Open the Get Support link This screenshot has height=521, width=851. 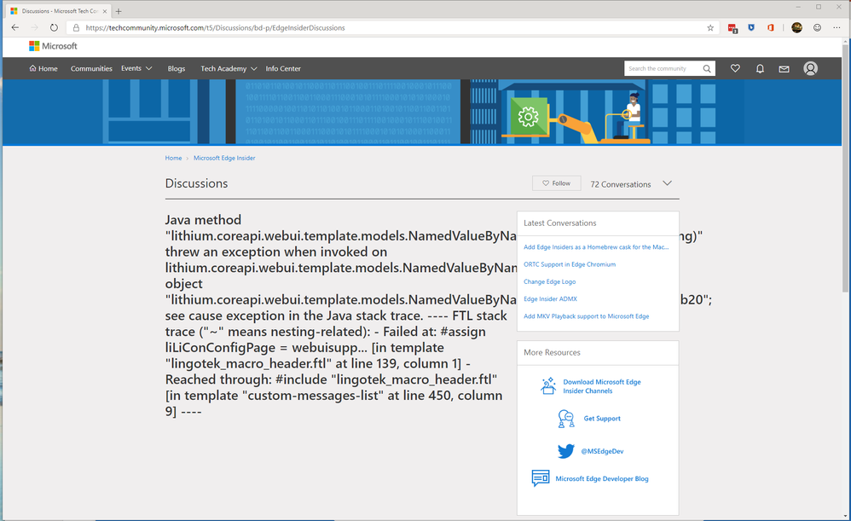pos(602,419)
